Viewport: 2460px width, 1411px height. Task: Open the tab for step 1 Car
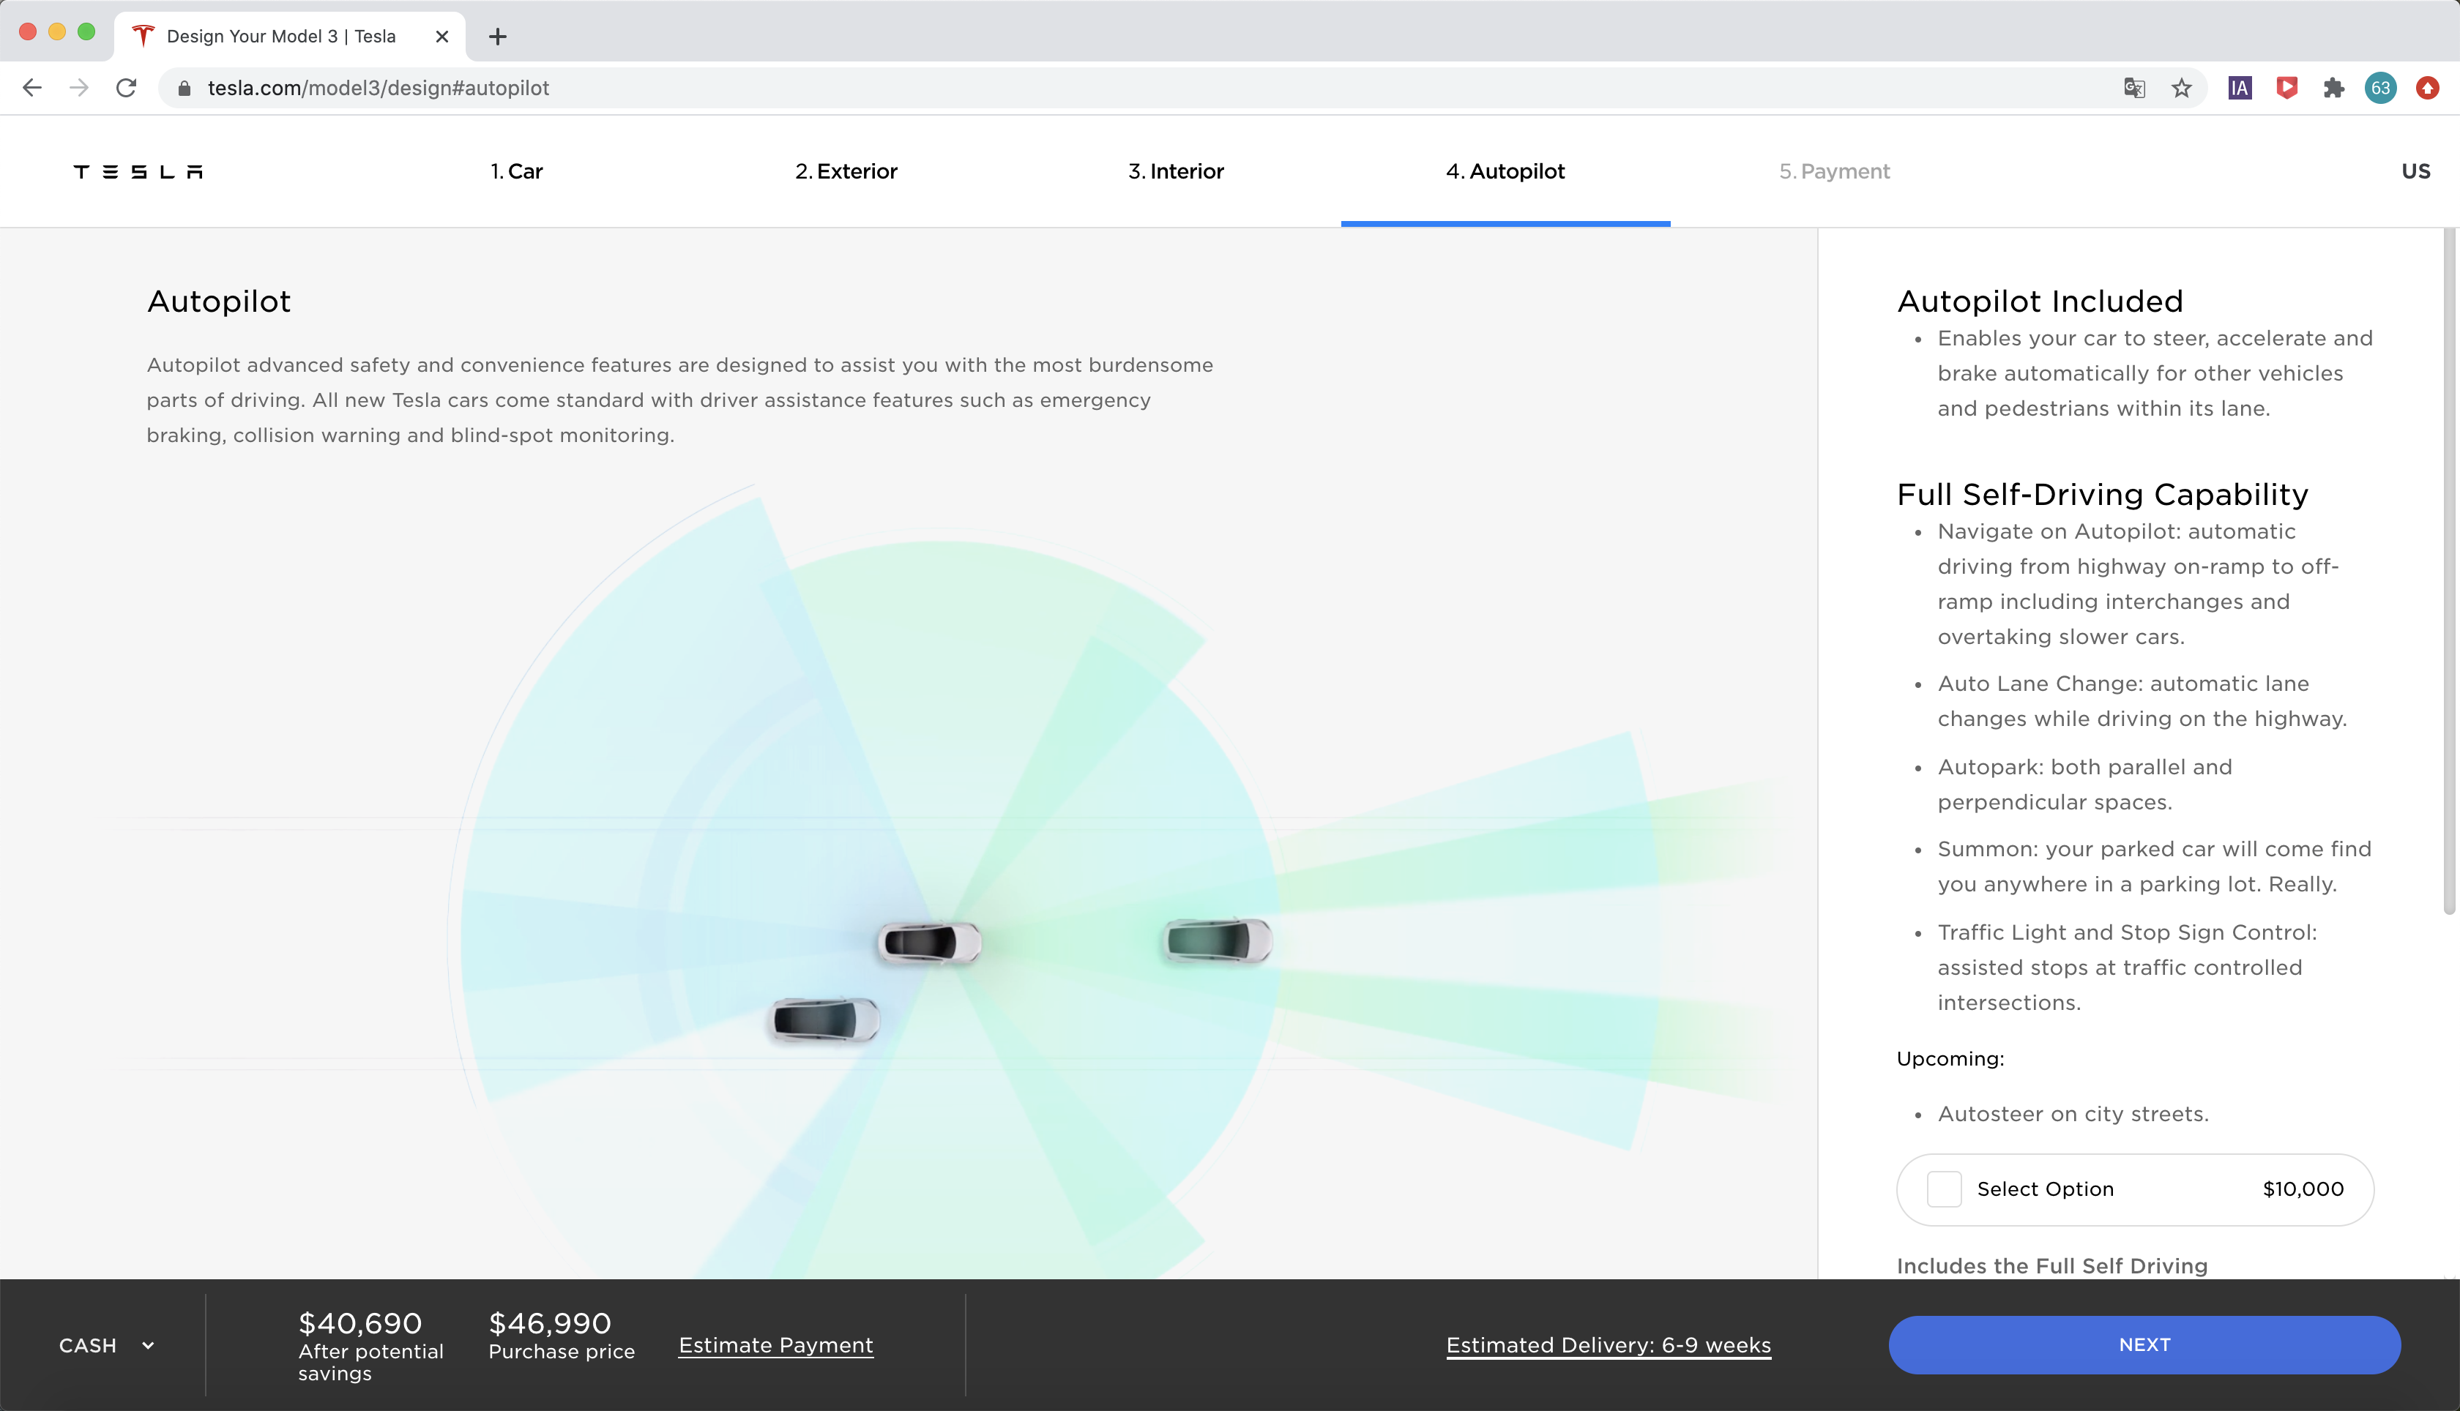pyautogui.click(x=515, y=171)
